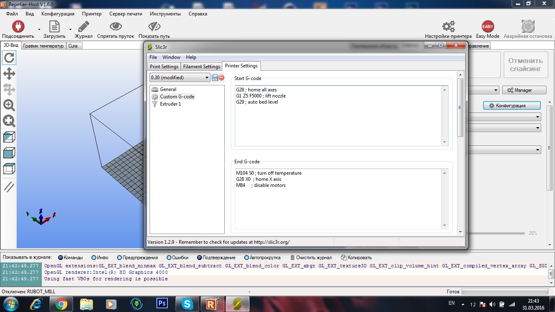Image resolution: width=555 pixels, height=312 pixels.
Task: Open Slic3r's File menu
Action: point(153,57)
